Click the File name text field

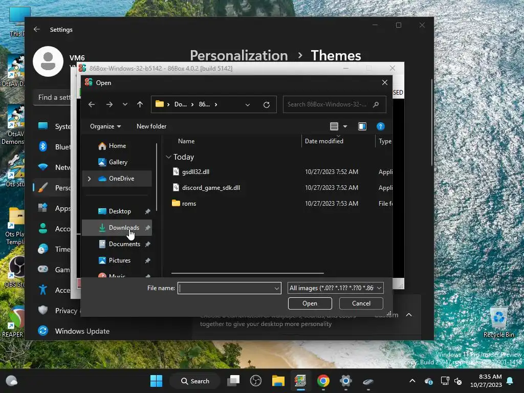pyautogui.click(x=226, y=288)
